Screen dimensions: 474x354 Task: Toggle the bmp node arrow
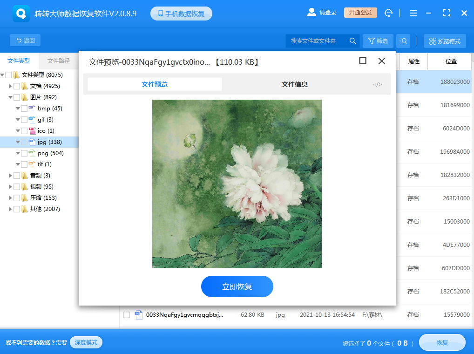point(18,109)
